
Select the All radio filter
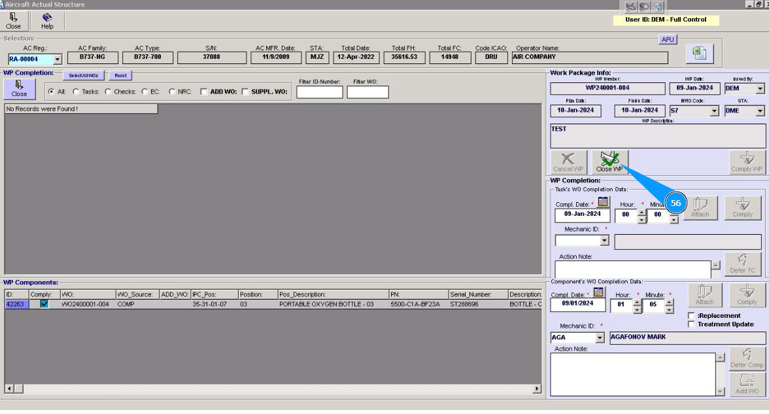51,92
